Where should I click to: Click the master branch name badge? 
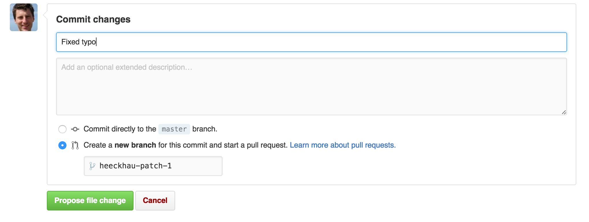[x=174, y=129]
